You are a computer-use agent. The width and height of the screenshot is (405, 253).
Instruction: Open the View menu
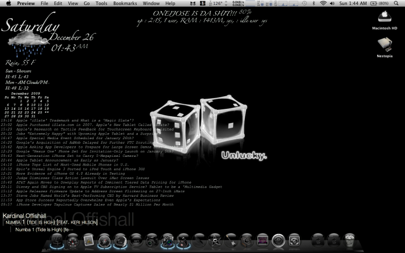pos(73,4)
